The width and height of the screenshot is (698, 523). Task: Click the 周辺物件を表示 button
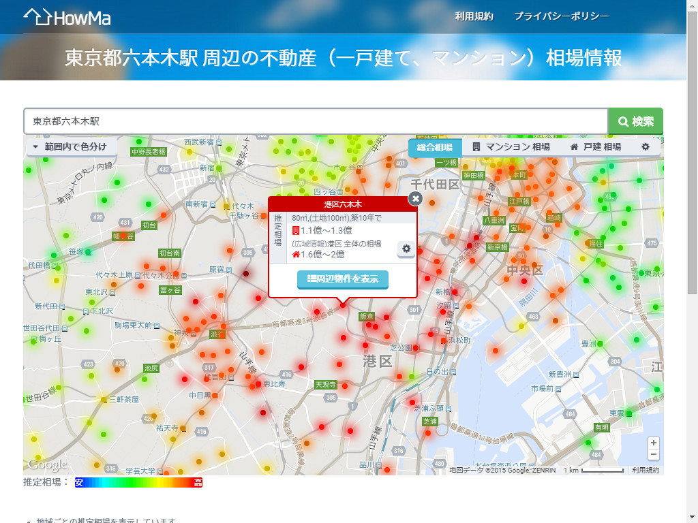point(343,279)
